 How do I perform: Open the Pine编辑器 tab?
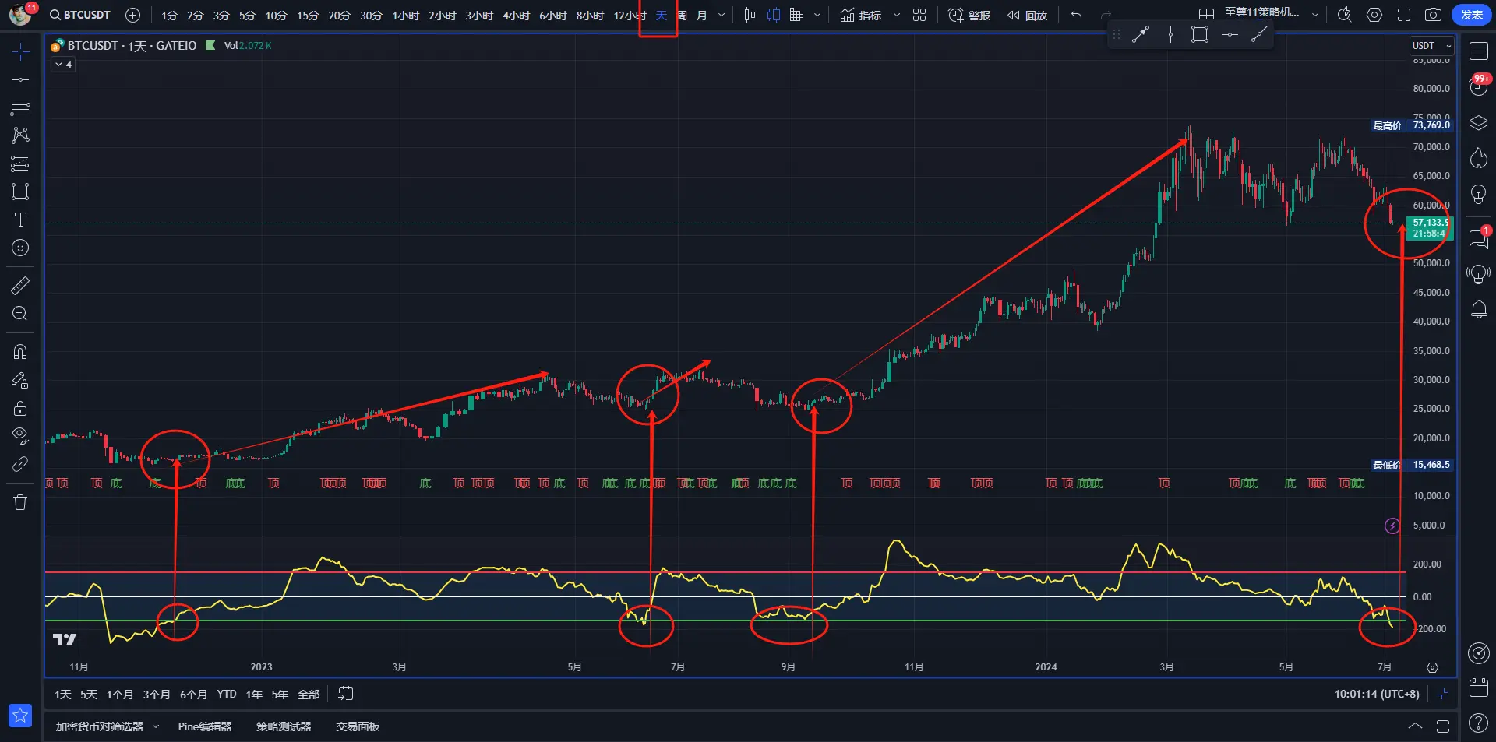pyautogui.click(x=205, y=726)
